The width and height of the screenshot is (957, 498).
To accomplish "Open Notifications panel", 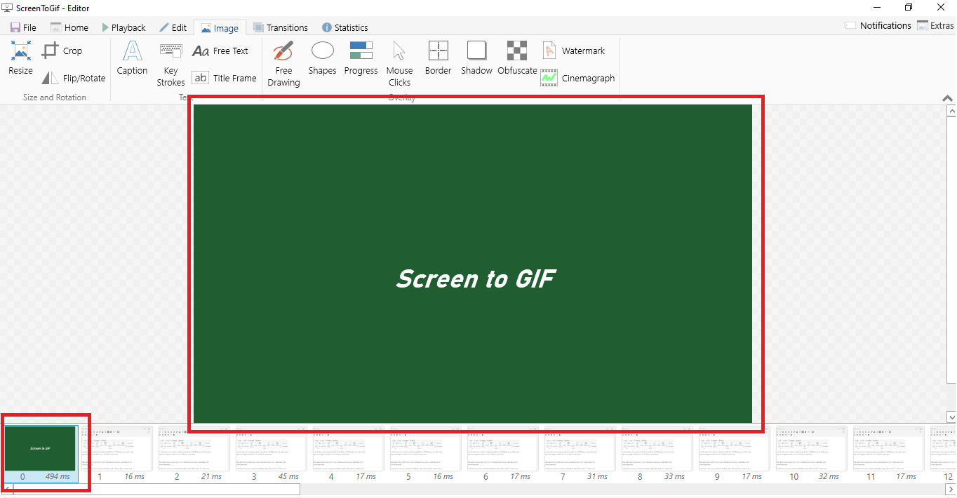I will [x=878, y=25].
